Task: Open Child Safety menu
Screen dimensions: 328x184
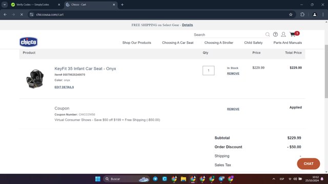Action: (x=253, y=42)
